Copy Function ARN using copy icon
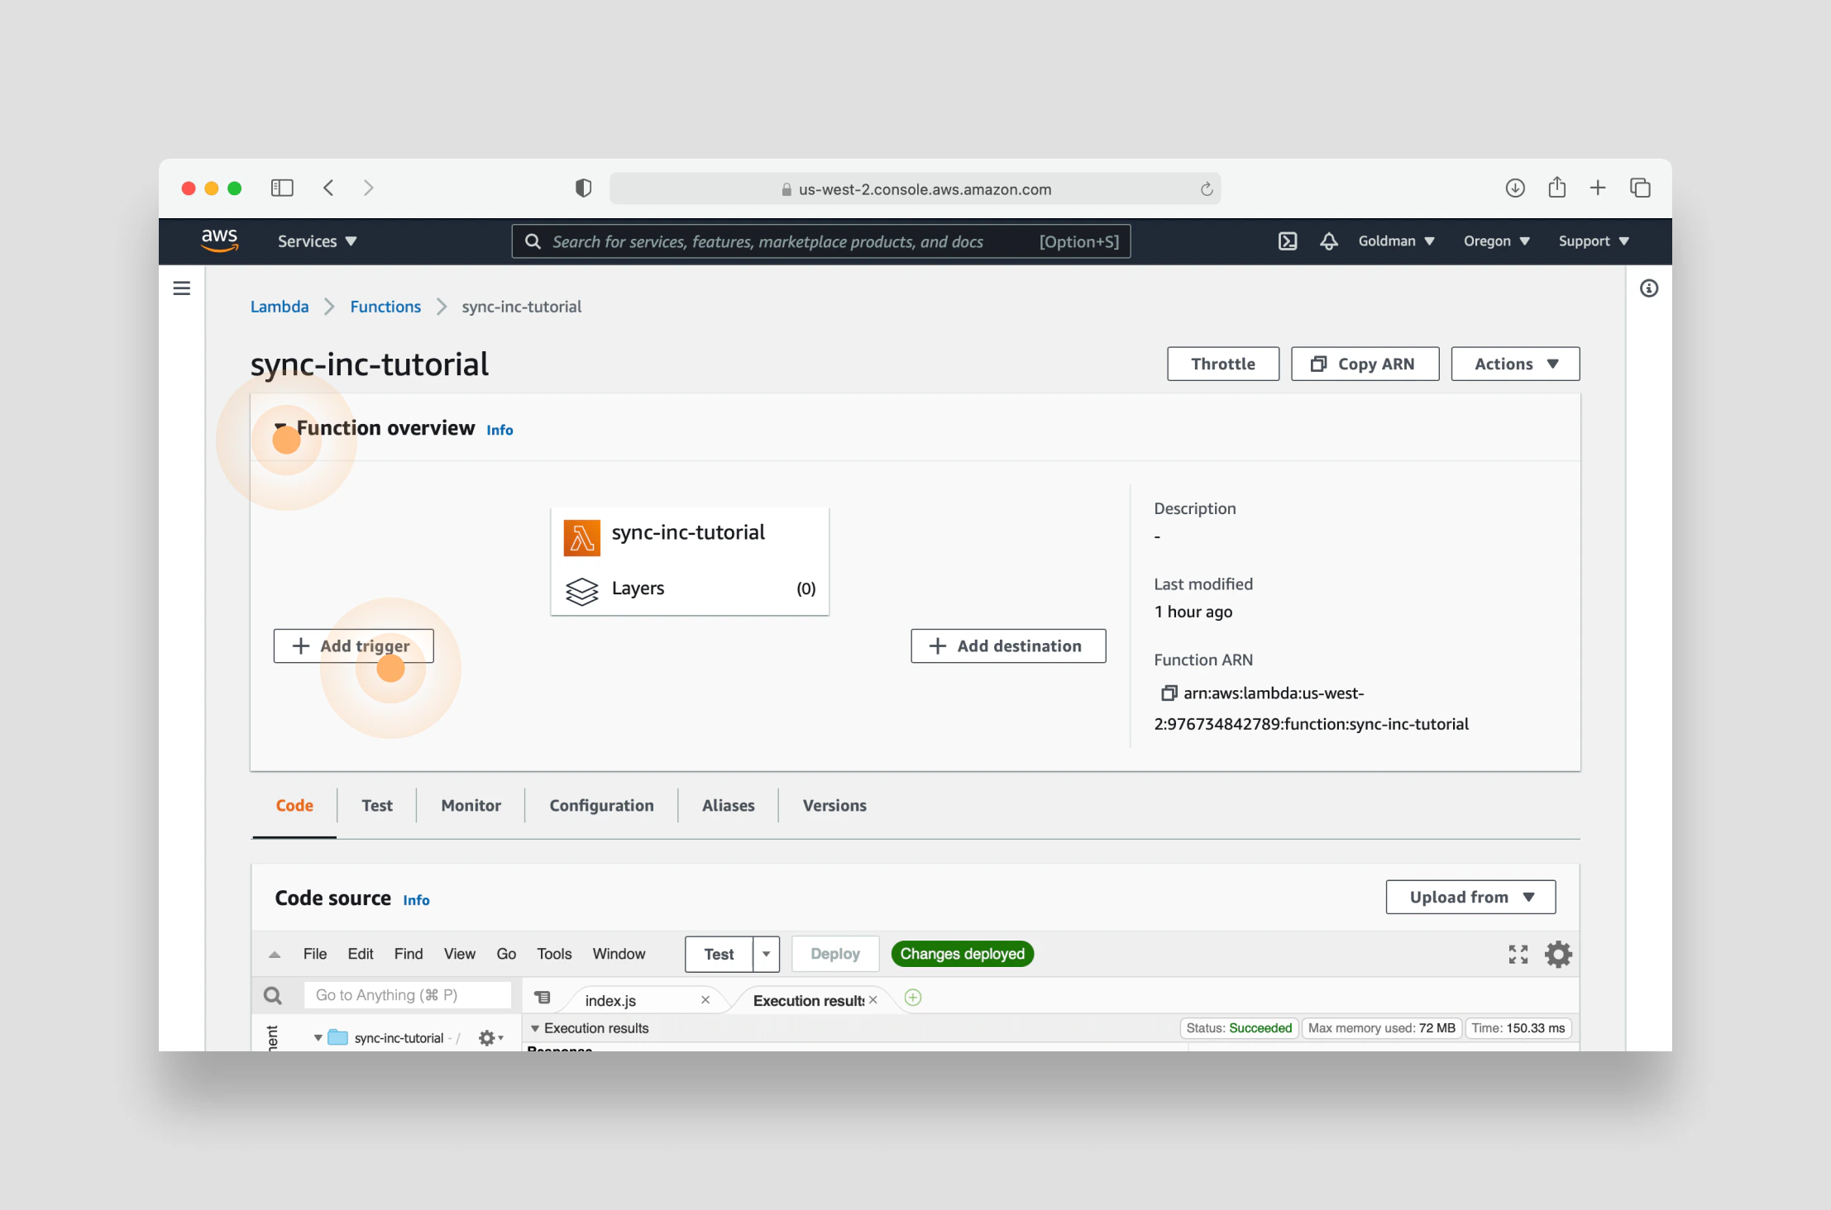The image size is (1831, 1210). (x=1168, y=693)
